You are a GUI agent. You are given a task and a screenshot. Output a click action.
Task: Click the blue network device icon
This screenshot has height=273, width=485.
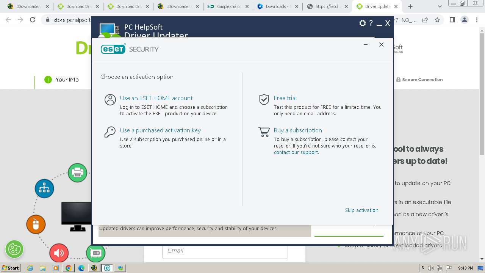coord(44,188)
